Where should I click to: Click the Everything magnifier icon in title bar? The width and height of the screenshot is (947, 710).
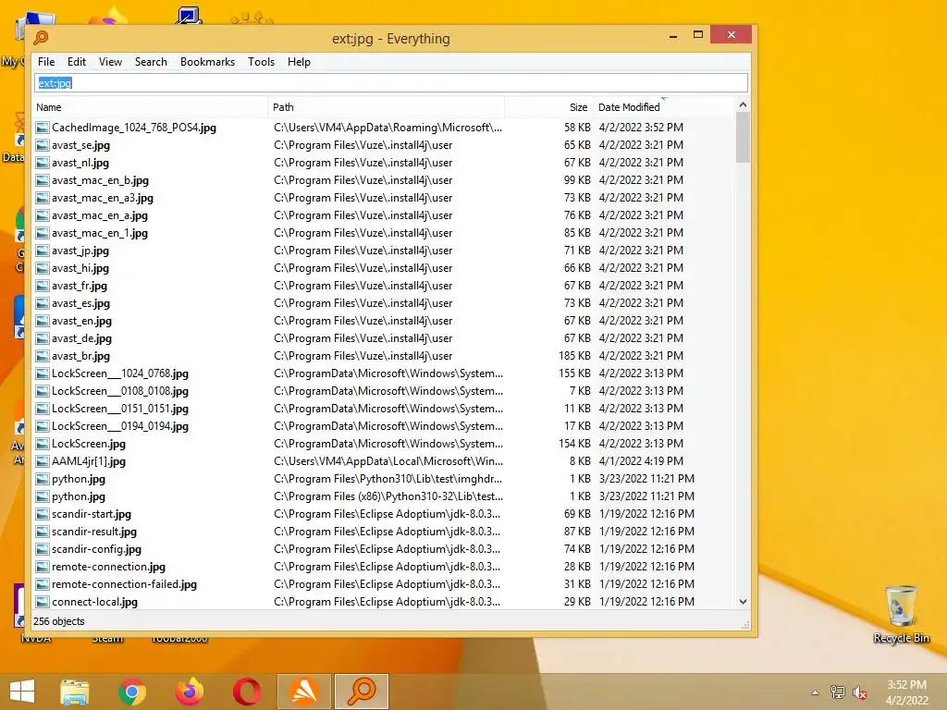click(x=41, y=38)
